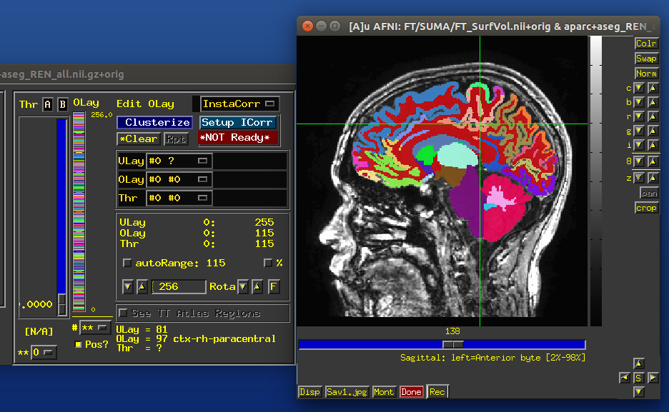Click the down arrow of the slice navigator
Viewport: 669px width, 412px height.
[x=639, y=391]
